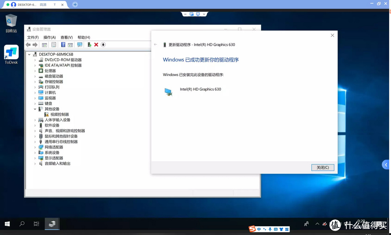Collapse the DESKTOP-68M9C6B root node
The height and width of the screenshot is (235, 391).
tap(29, 54)
